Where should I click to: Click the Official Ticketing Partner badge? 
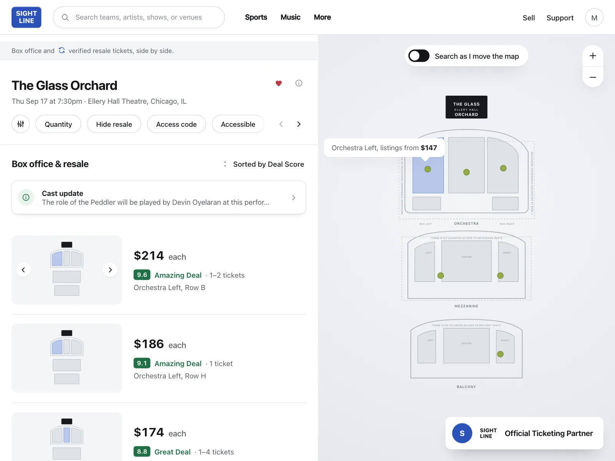tap(524, 433)
